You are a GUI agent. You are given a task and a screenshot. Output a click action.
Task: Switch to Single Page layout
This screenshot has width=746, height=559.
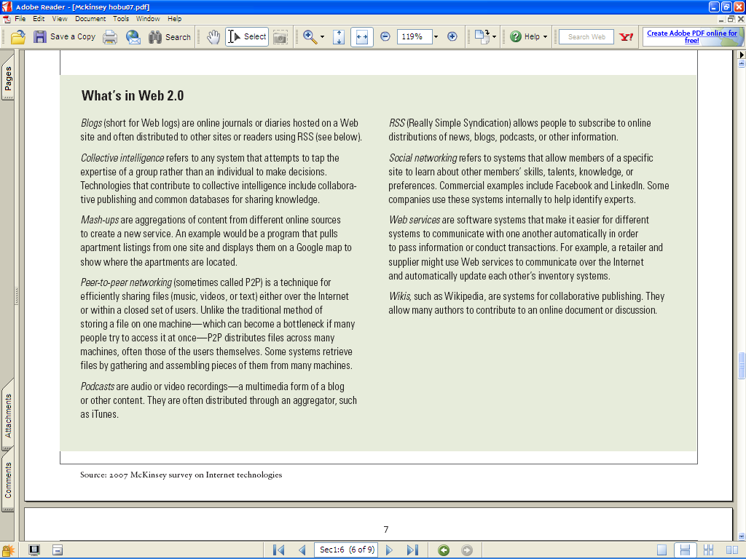click(x=661, y=550)
